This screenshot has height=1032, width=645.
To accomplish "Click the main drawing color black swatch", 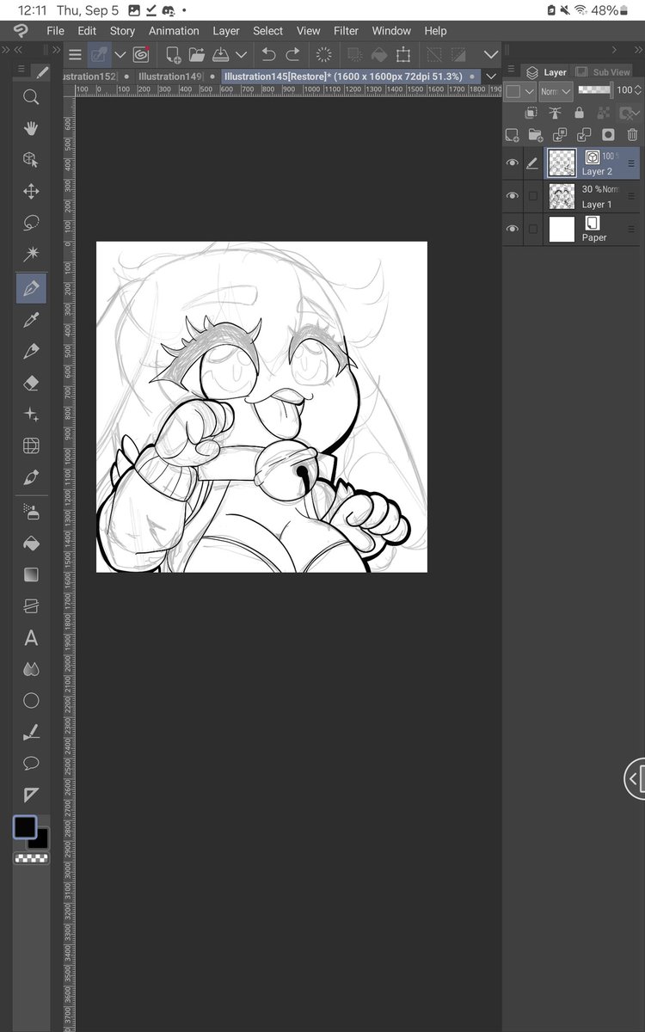I will (24, 827).
